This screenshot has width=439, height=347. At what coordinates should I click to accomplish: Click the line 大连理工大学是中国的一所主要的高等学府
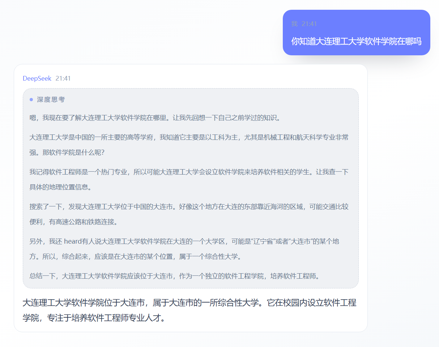[x=189, y=137]
